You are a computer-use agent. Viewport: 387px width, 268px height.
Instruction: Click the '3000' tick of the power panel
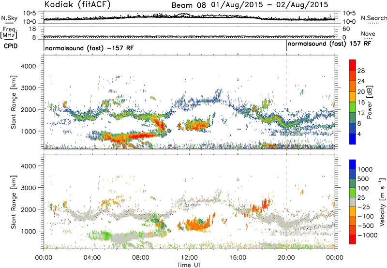click(28, 88)
